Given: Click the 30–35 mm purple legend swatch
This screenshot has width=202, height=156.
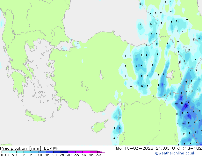Looking at the screenshot, I should point(72,152).
